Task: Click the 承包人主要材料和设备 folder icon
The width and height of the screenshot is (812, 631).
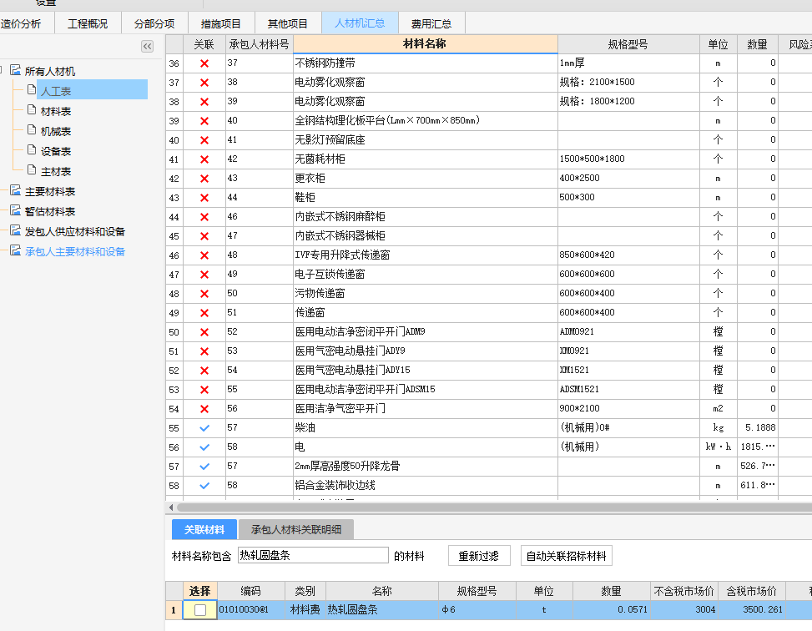Action: coord(16,250)
